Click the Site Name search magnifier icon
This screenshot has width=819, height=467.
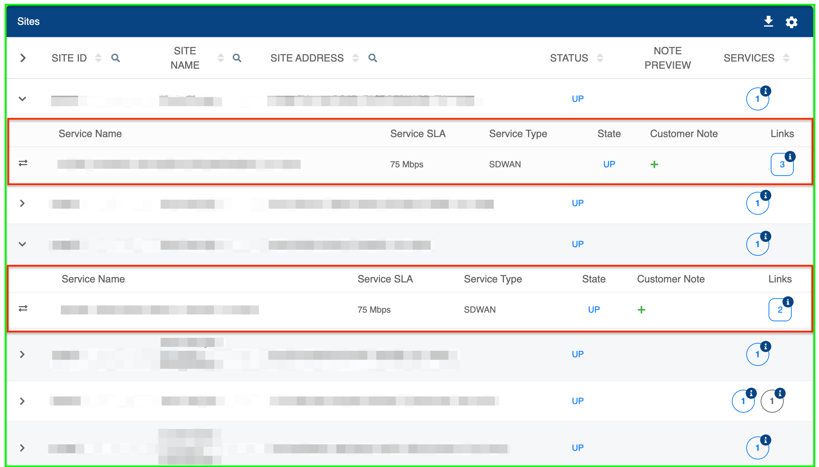click(237, 58)
